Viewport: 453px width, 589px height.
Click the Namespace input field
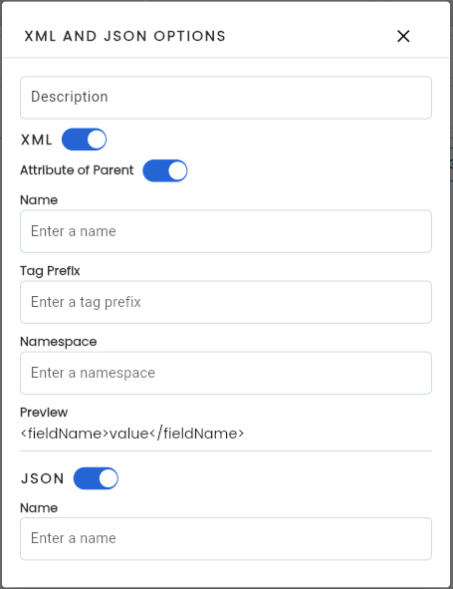pos(226,373)
